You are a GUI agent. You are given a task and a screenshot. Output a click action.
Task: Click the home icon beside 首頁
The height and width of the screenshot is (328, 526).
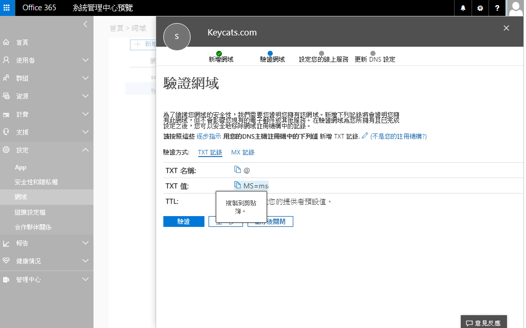point(6,42)
